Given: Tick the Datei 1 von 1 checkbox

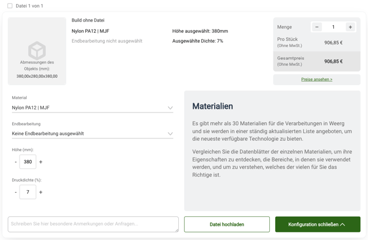Looking at the screenshot, I should point(10,6).
